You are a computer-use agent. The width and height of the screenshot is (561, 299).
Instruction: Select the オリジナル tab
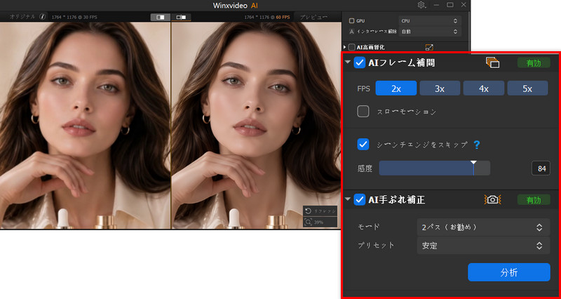coord(22,16)
